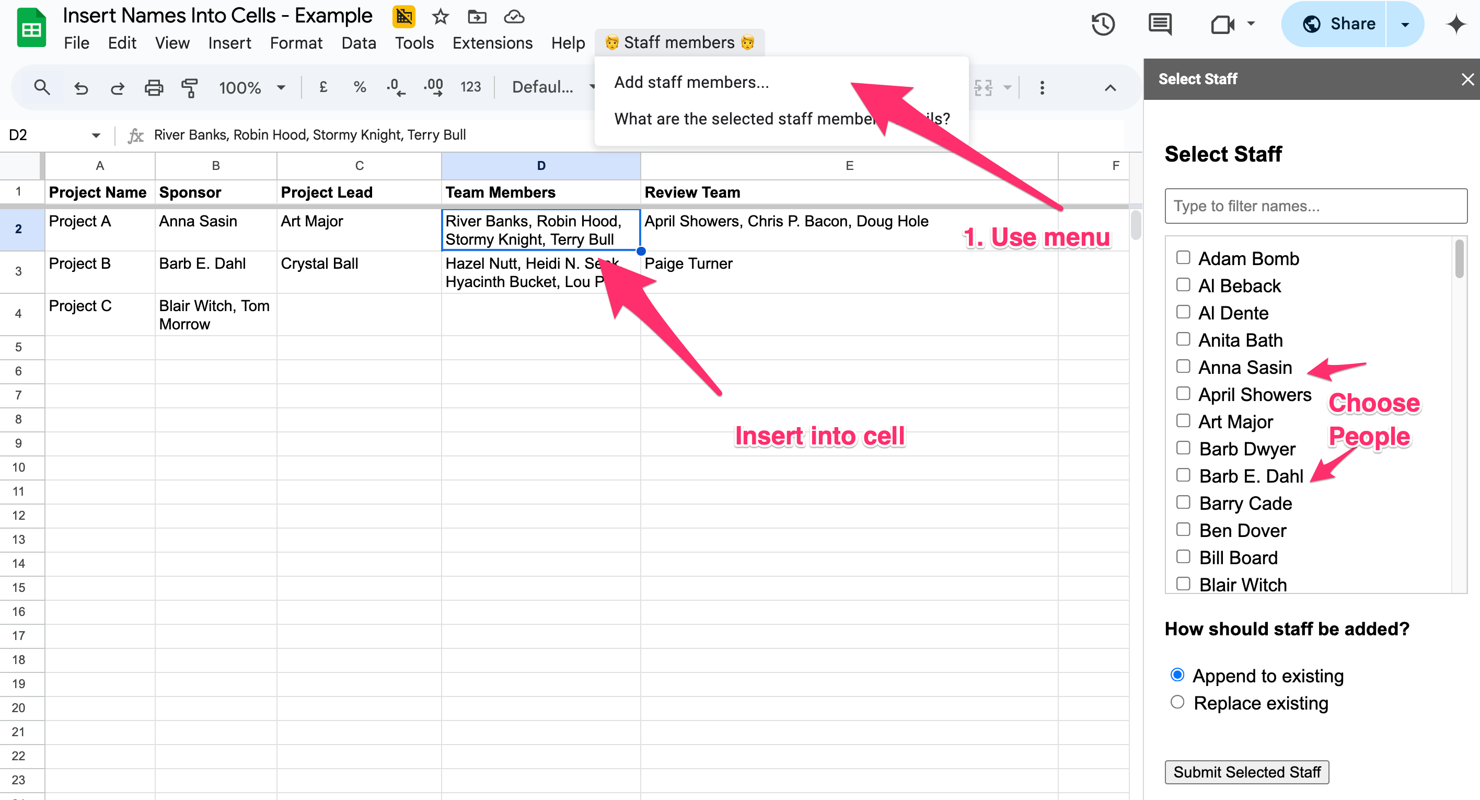
Task: Open version history clock icon
Action: 1103,24
